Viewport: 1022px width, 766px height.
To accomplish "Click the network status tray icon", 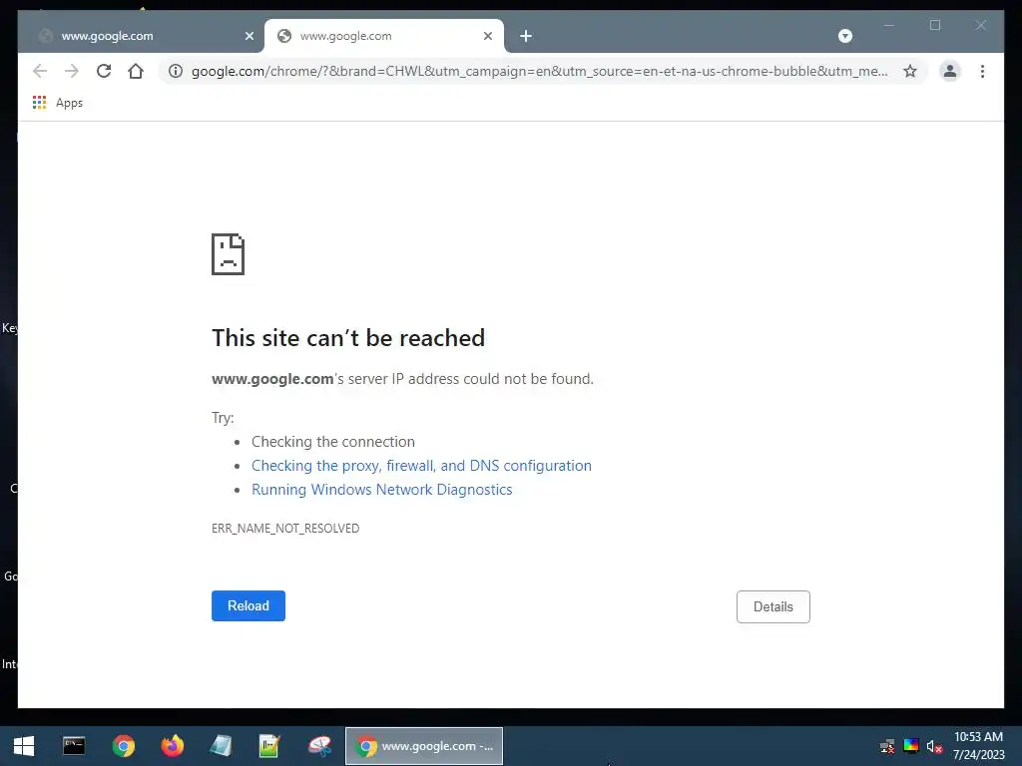I will pos(887,746).
